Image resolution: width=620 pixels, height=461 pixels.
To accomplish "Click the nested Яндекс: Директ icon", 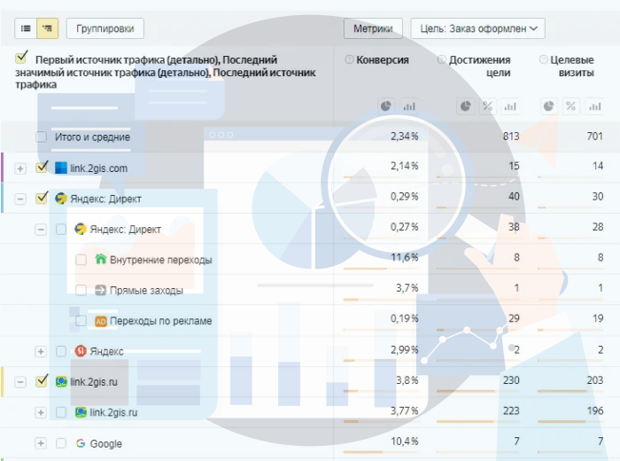I will click(x=81, y=229).
